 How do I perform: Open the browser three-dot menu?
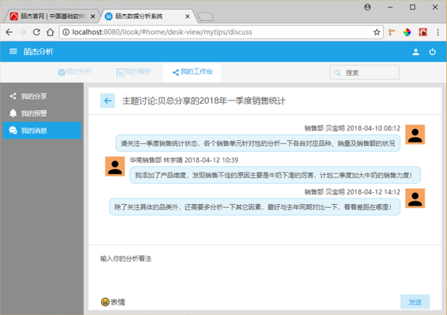[438, 32]
